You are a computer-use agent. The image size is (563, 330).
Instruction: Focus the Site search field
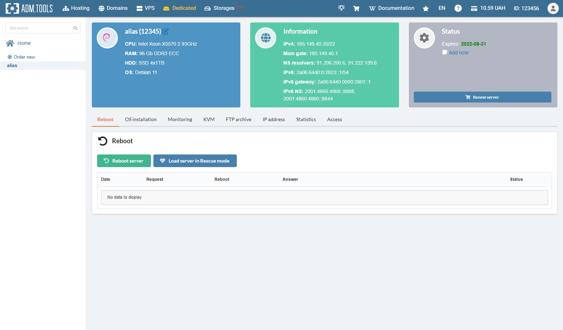[39, 28]
